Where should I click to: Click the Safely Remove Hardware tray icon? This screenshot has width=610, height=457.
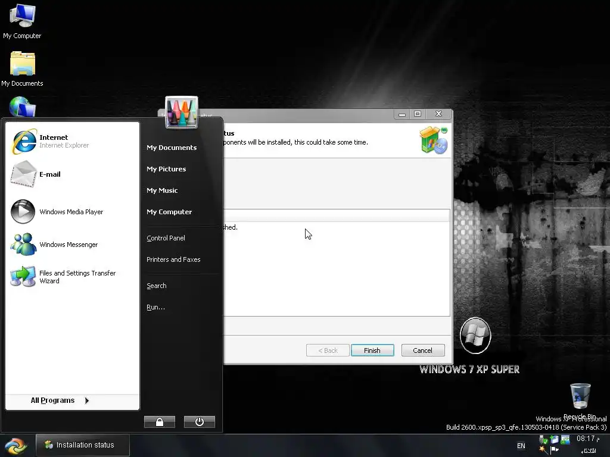(543, 440)
